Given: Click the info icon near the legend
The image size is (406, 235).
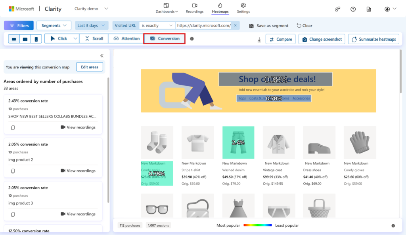Looking at the screenshot, I should [x=393, y=226].
